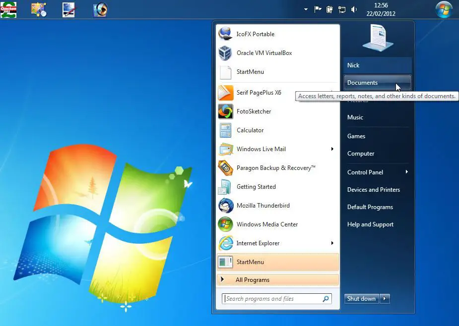The height and width of the screenshot is (326, 459).
Task: Click the second pinned taskbar icon
Action: 39,9
